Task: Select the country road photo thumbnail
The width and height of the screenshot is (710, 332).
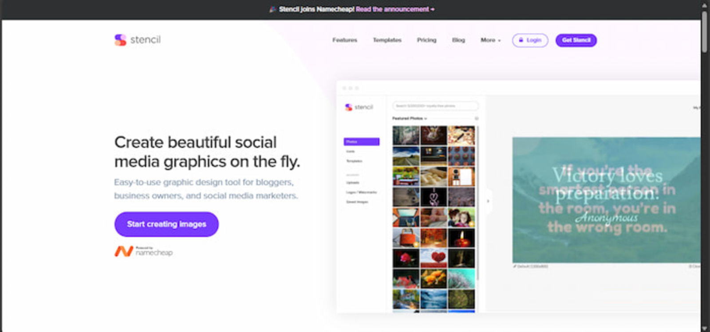Action: pos(406,156)
